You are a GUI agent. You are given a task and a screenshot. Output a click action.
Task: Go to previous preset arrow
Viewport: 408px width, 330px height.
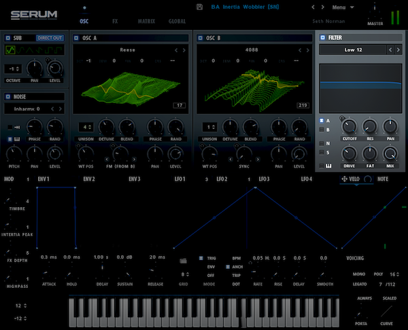click(313, 7)
